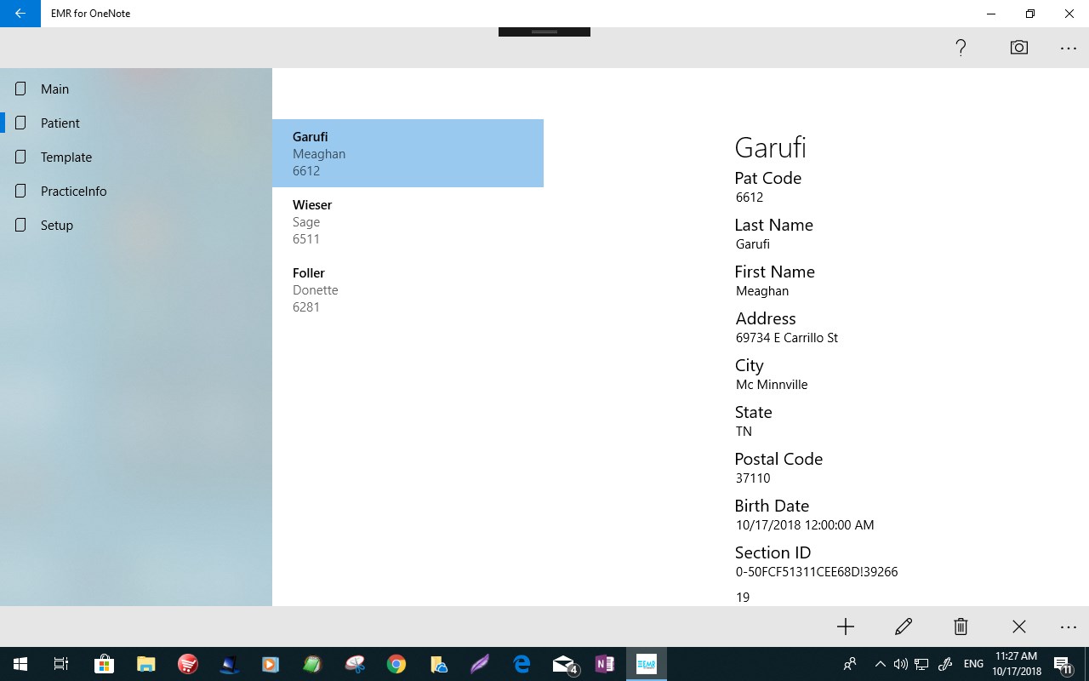Cancel changes with the X icon
The height and width of the screenshot is (681, 1089).
pos(1018,627)
